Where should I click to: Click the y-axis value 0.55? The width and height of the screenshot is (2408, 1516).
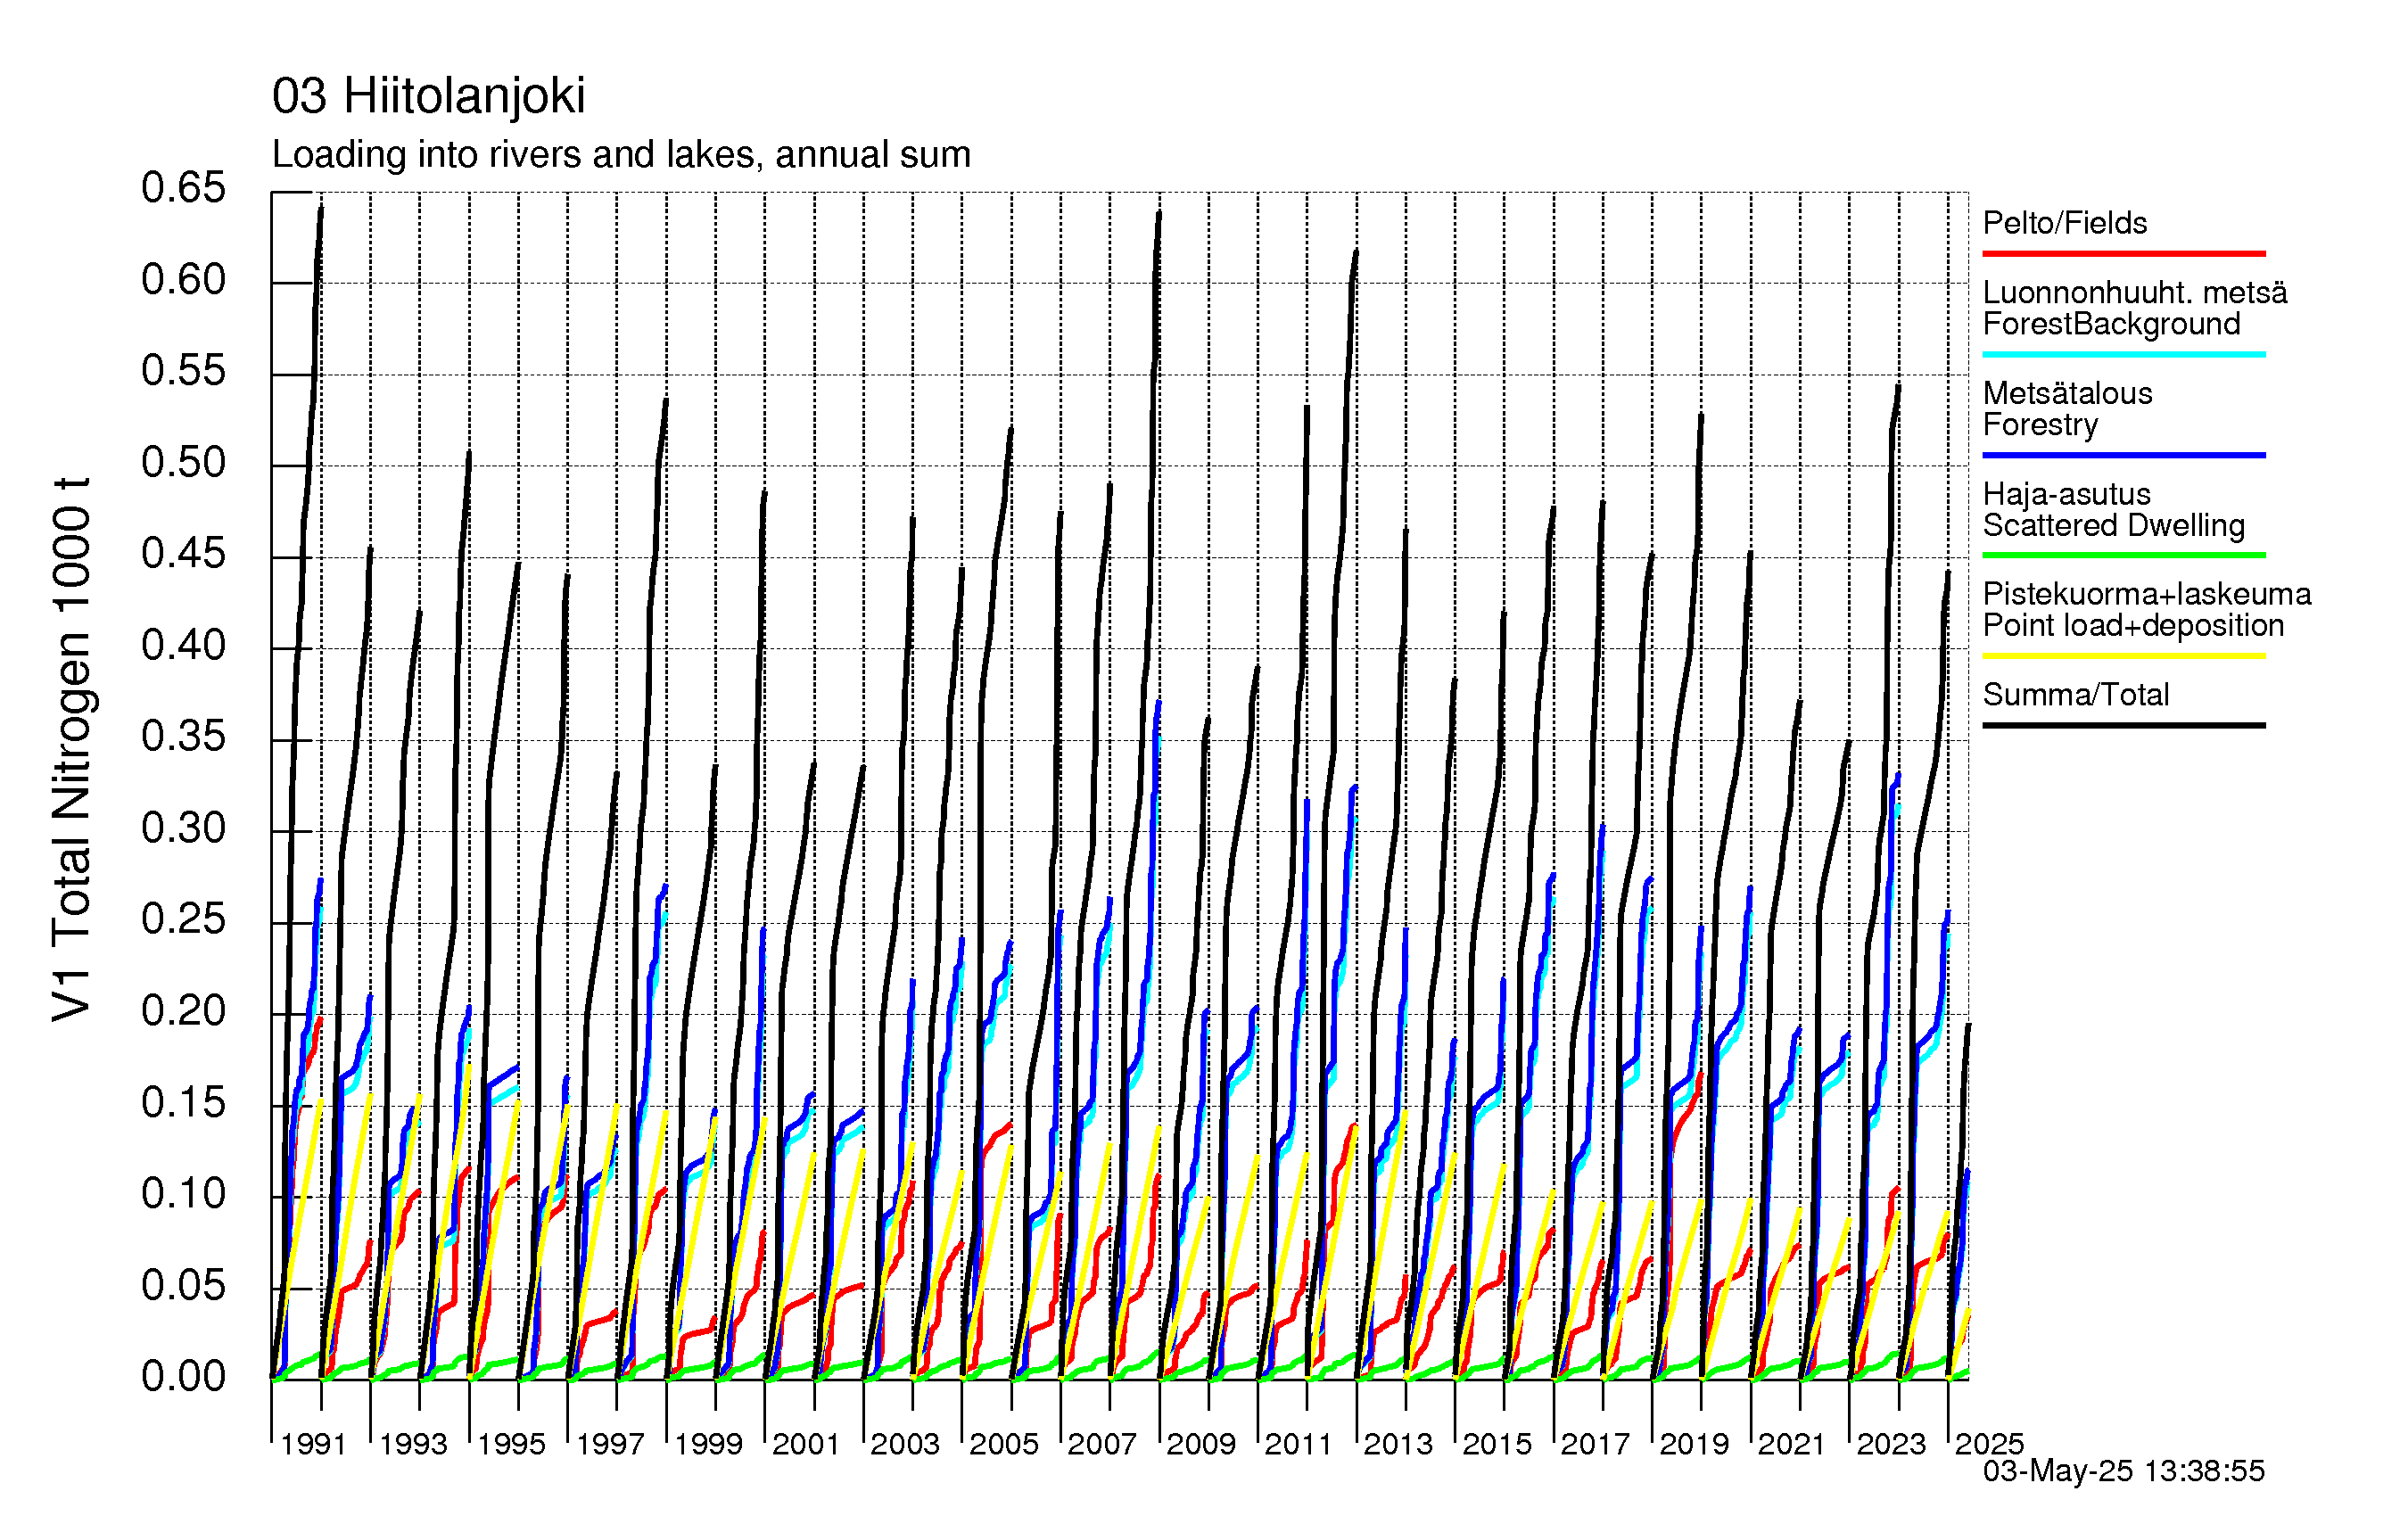tap(183, 371)
